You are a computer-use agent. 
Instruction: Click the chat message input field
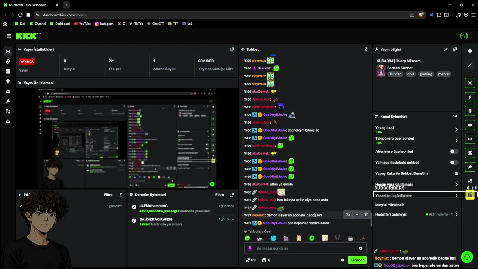305,248
